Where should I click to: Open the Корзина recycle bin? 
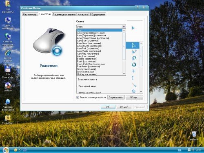[x=194, y=135]
